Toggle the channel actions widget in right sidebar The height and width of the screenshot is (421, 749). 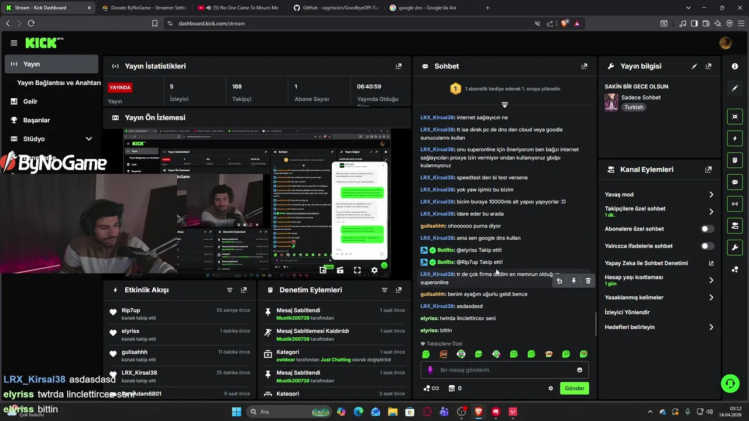(x=735, y=226)
